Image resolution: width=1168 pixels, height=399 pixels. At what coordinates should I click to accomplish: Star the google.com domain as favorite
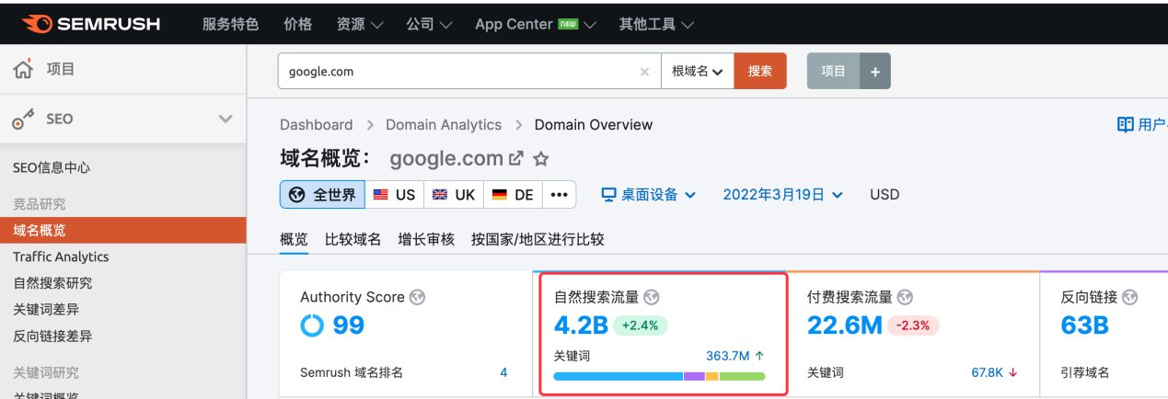point(541,158)
